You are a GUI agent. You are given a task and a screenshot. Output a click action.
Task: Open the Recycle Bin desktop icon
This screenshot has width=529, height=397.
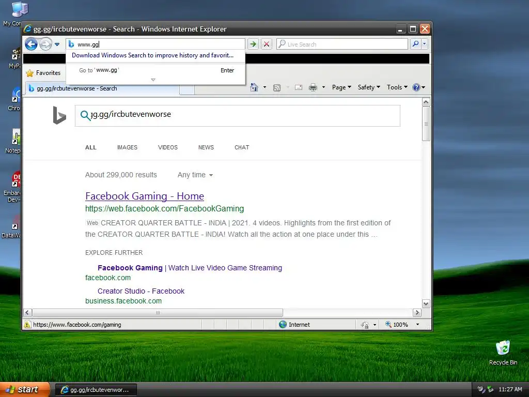pos(503,353)
